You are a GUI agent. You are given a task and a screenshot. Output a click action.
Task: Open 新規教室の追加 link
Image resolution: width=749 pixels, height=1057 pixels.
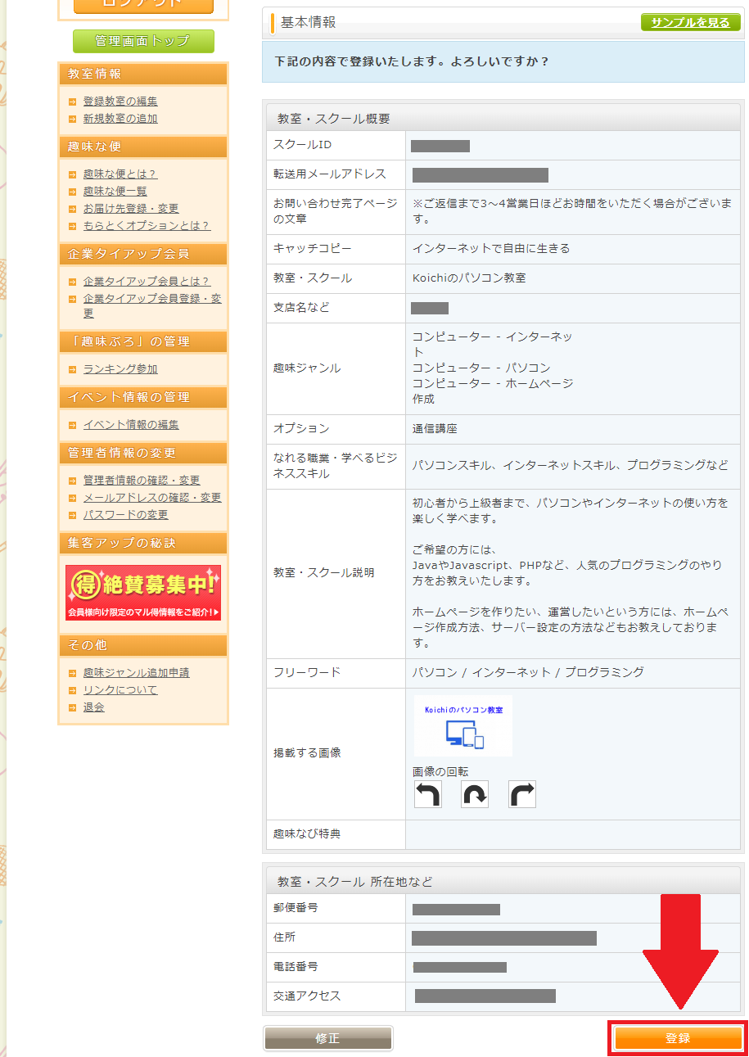click(x=120, y=119)
